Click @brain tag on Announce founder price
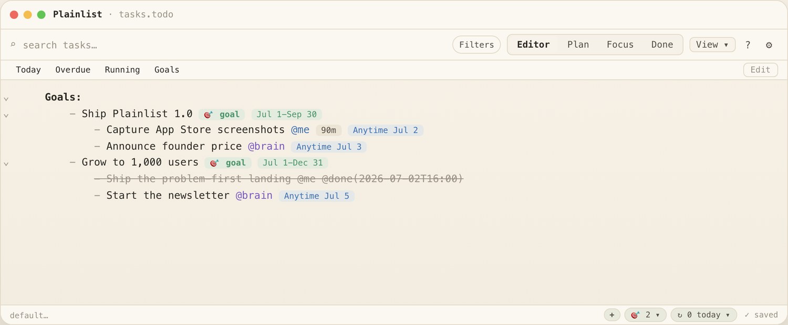 pos(266,146)
